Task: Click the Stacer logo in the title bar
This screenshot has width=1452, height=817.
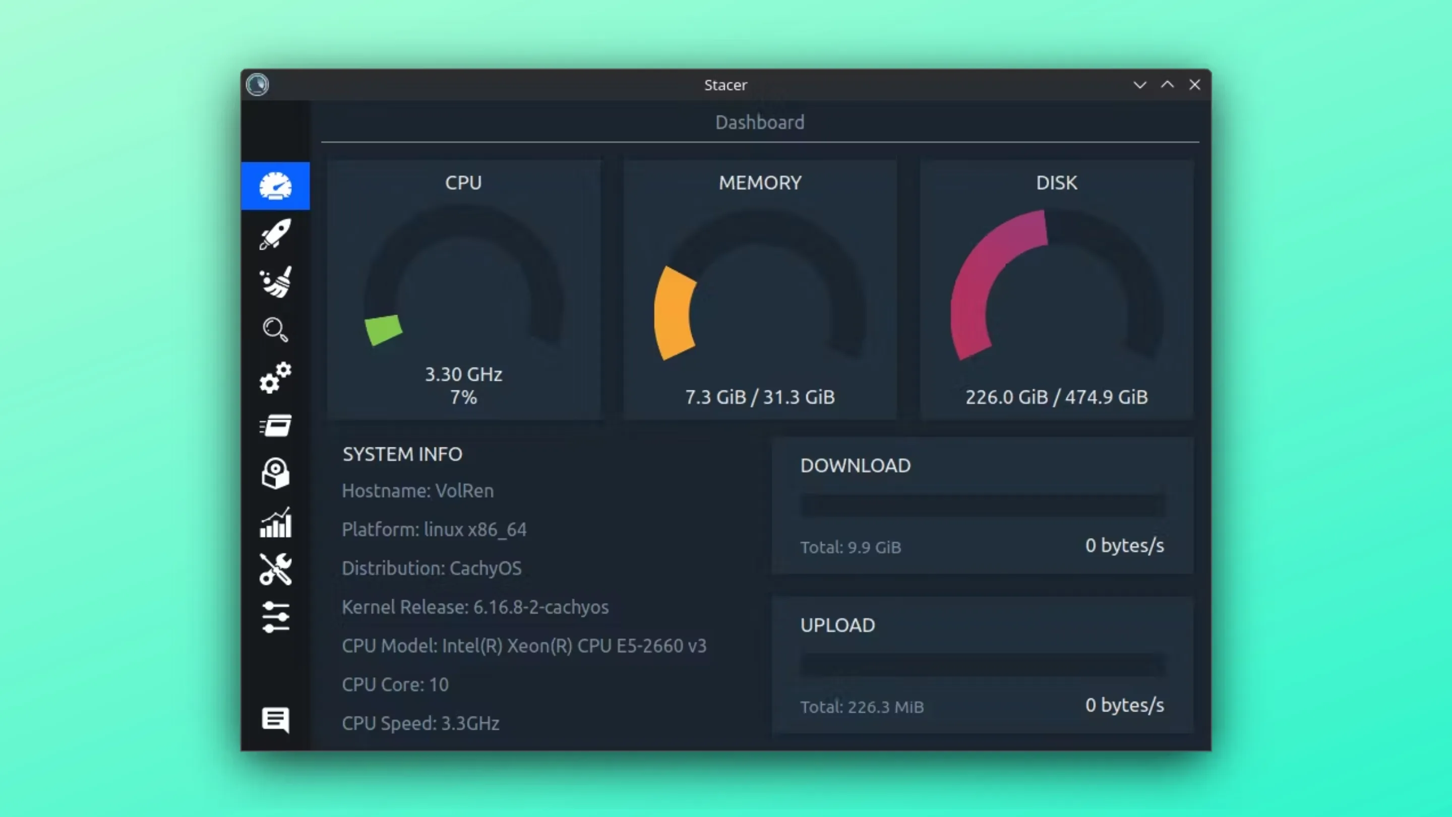Action: [x=257, y=84]
